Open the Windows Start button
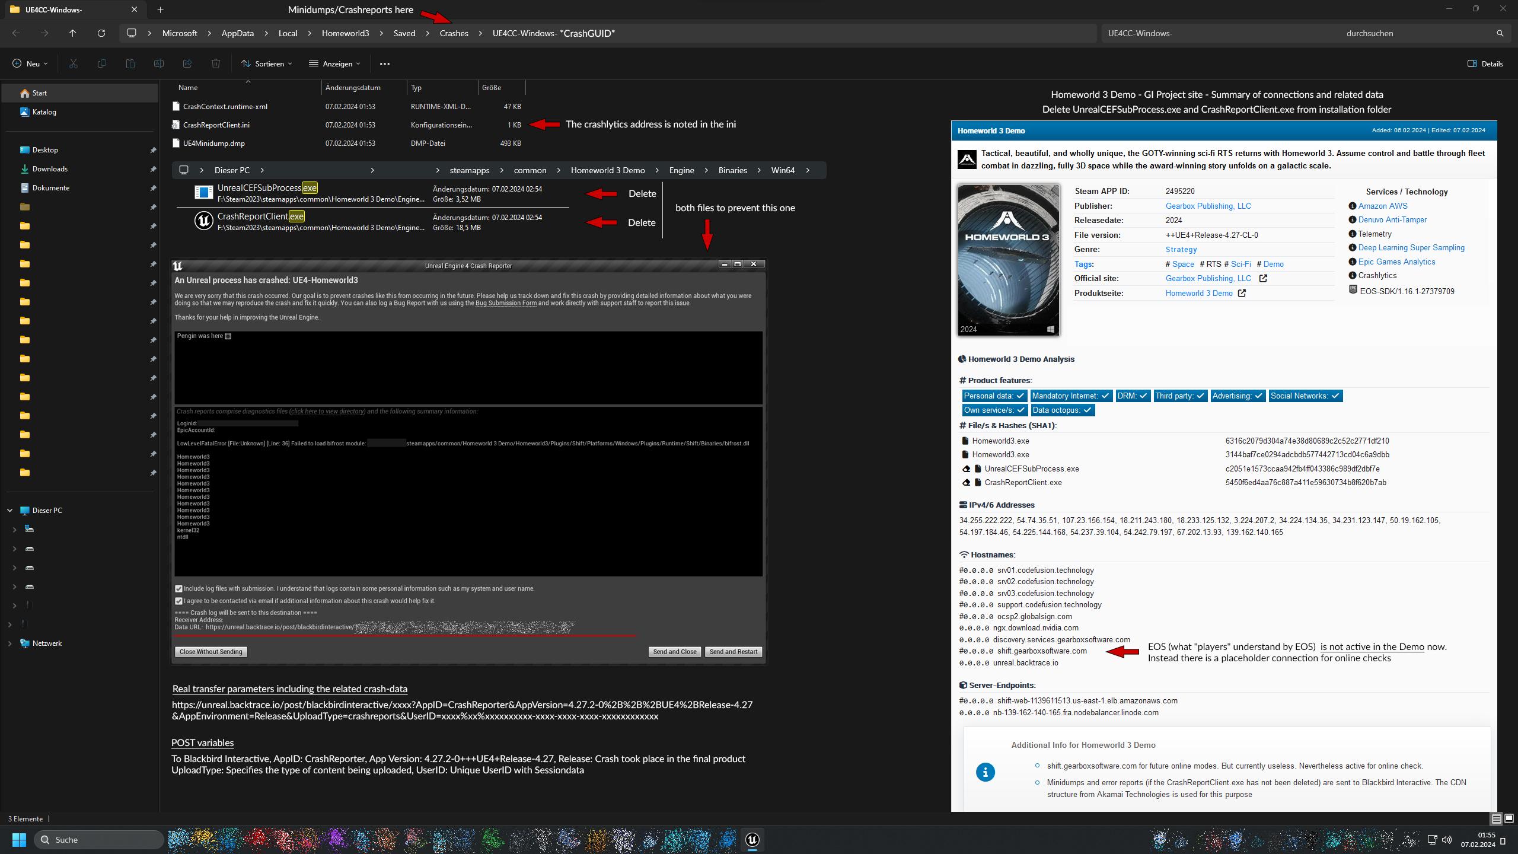 20,840
